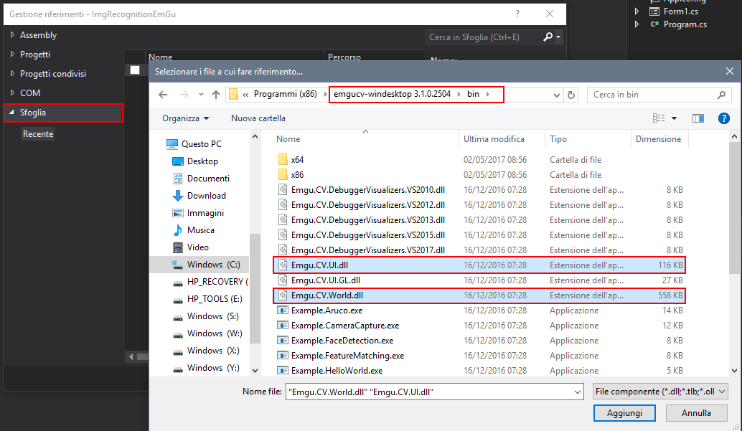Open Program.cs in Solution Explorer

click(685, 24)
